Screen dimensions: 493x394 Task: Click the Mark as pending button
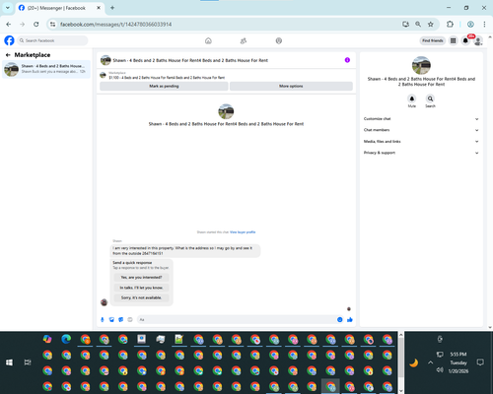pos(164,86)
